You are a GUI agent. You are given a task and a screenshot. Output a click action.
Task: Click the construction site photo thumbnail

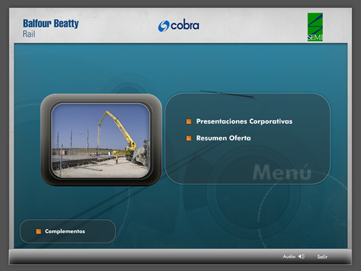(100, 140)
